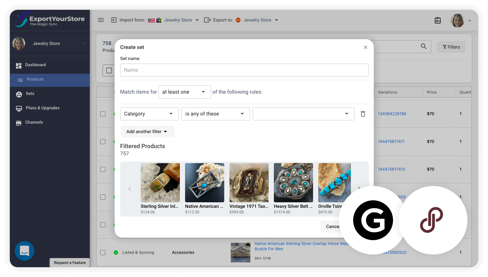
Task: Open the Import from Jewelry Store dropdown
Action: [x=181, y=20]
